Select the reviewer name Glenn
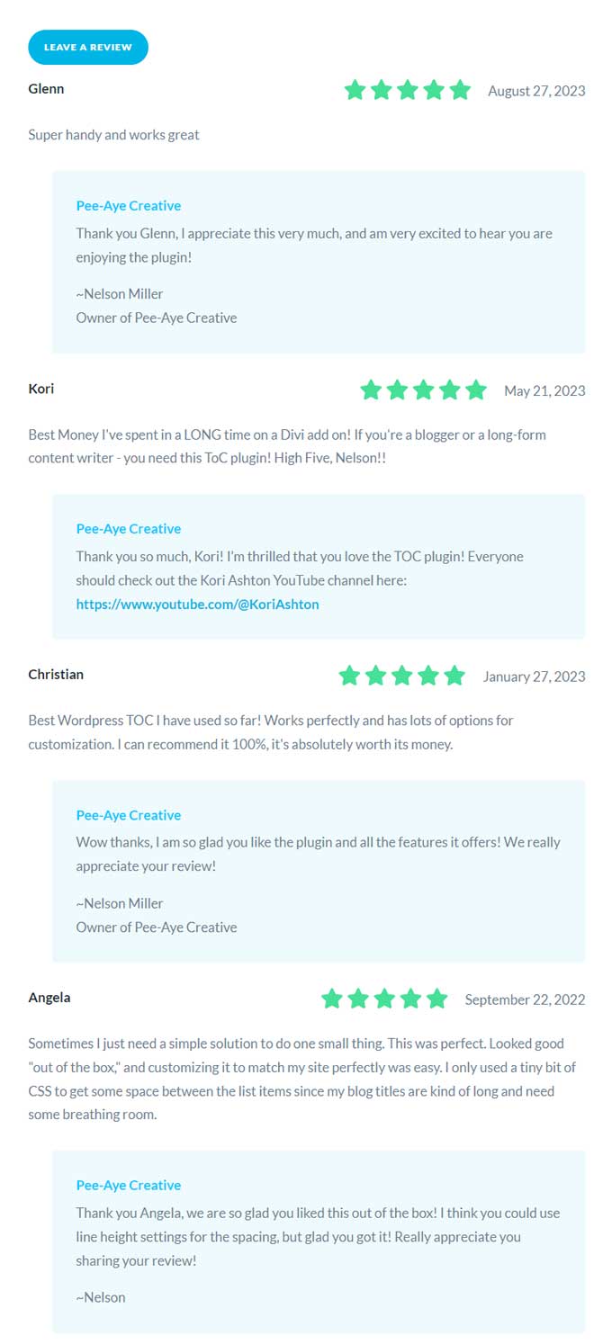612x1344 pixels. 47,89
